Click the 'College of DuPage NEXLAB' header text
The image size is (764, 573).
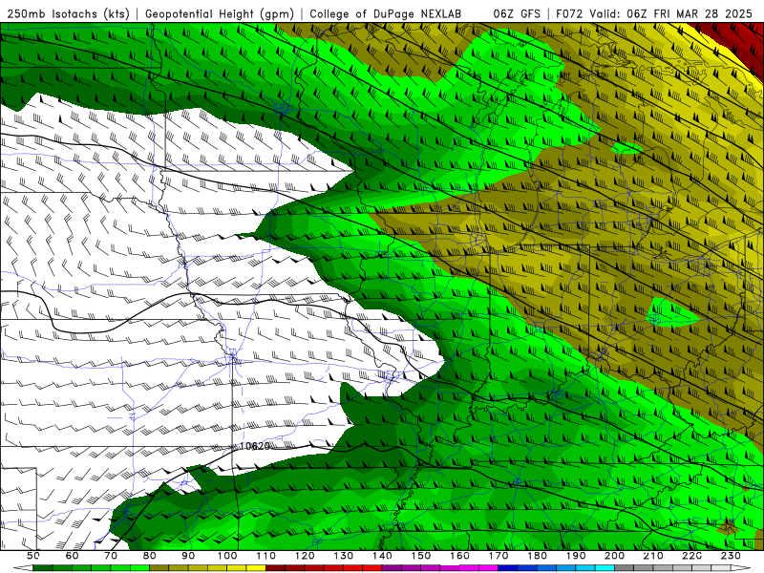tap(385, 13)
